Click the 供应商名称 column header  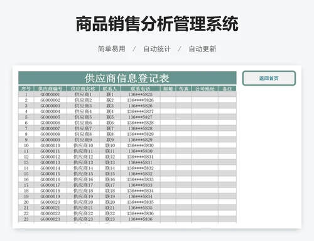click(x=83, y=89)
